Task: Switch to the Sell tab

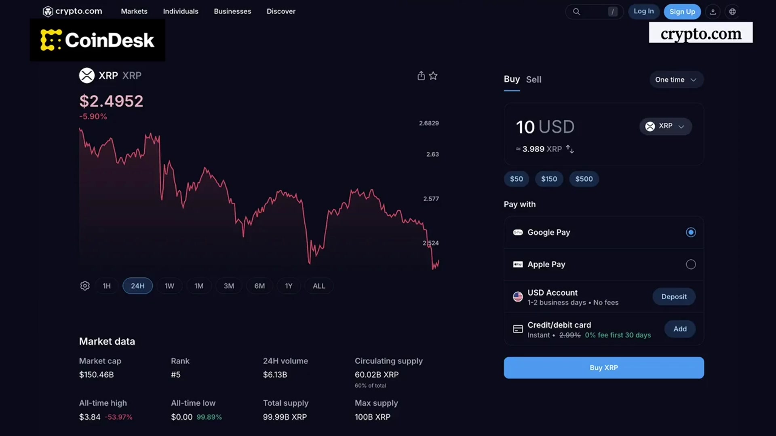Action: coord(533,80)
